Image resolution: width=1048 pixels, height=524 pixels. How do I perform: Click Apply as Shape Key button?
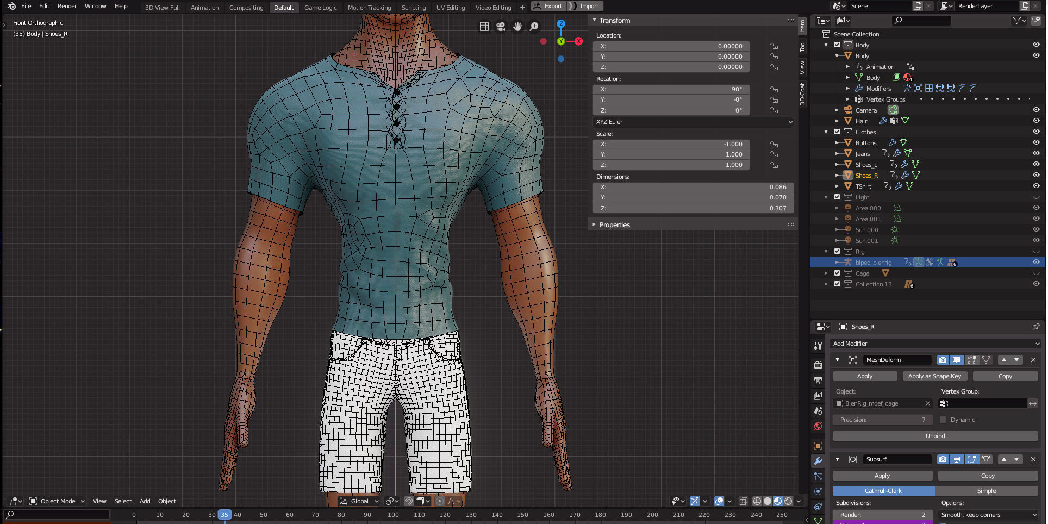point(934,376)
